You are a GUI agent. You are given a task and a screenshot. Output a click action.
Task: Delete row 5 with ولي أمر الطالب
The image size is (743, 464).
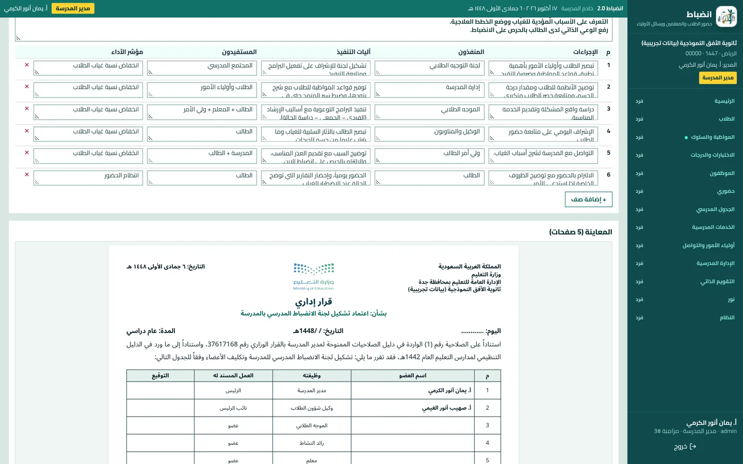(x=27, y=153)
